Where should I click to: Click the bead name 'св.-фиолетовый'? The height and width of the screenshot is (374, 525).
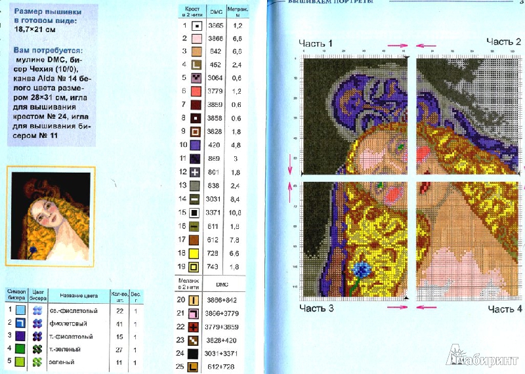point(73,311)
